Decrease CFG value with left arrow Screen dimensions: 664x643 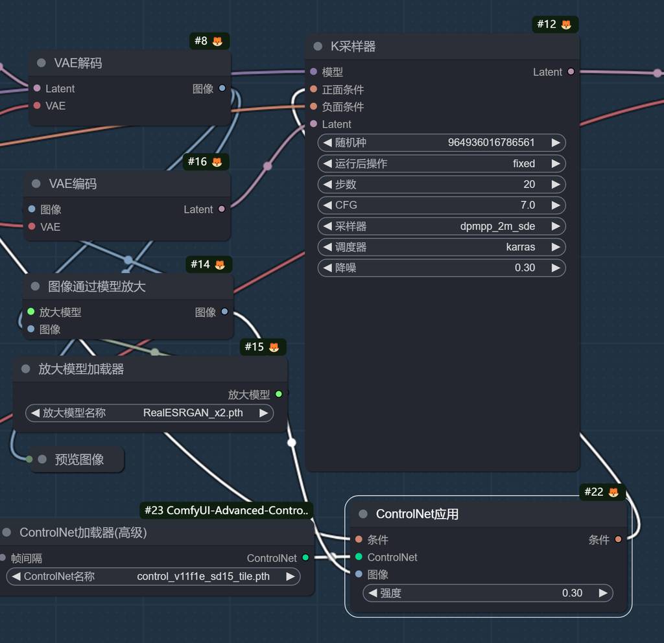pyautogui.click(x=327, y=205)
